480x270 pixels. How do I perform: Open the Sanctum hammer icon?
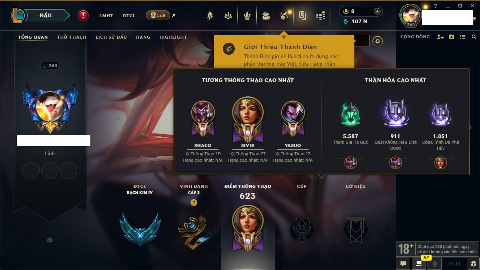(x=283, y=16)
